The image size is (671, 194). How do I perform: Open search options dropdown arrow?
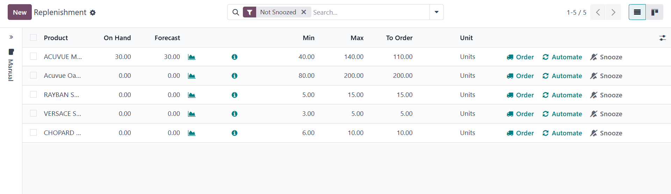[x=436, y=12]
